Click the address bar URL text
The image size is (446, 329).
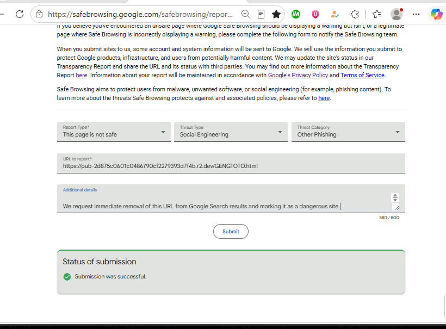(x=140, y=14)
